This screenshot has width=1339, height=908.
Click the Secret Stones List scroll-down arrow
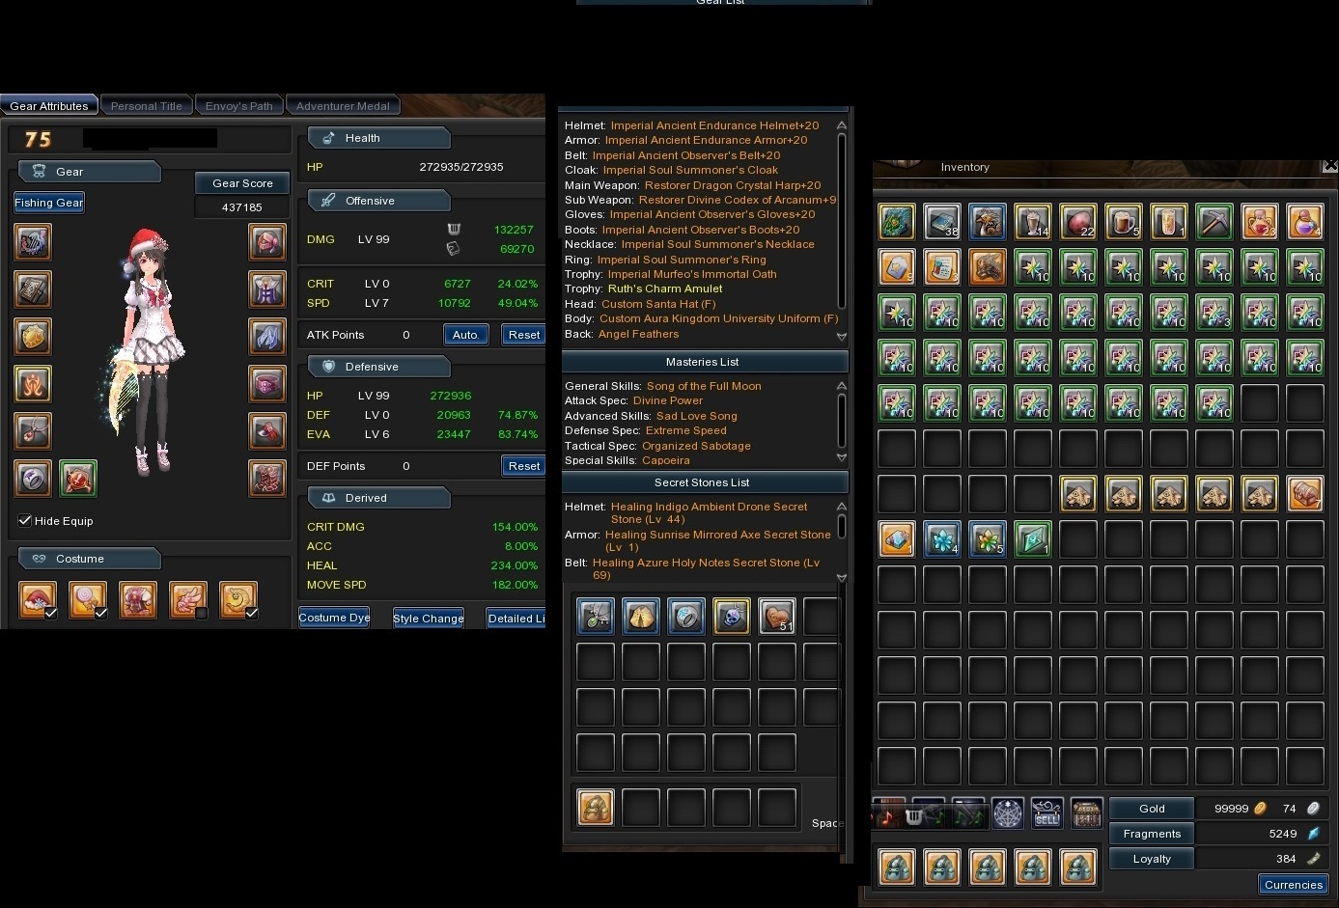pos(842,578)
